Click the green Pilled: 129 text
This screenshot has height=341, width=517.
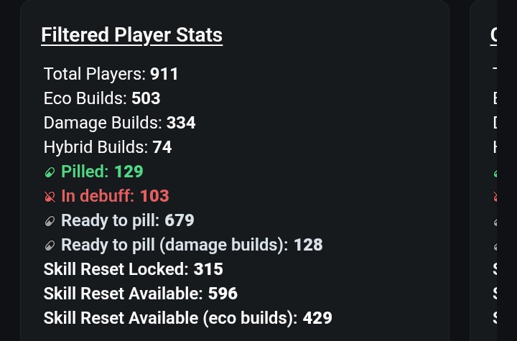click(x=102, y=172)
